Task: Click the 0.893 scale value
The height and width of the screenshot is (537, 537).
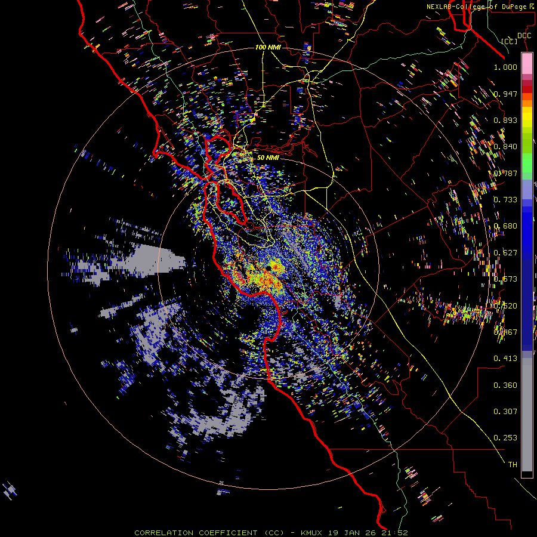Action: tap(505, 120)
